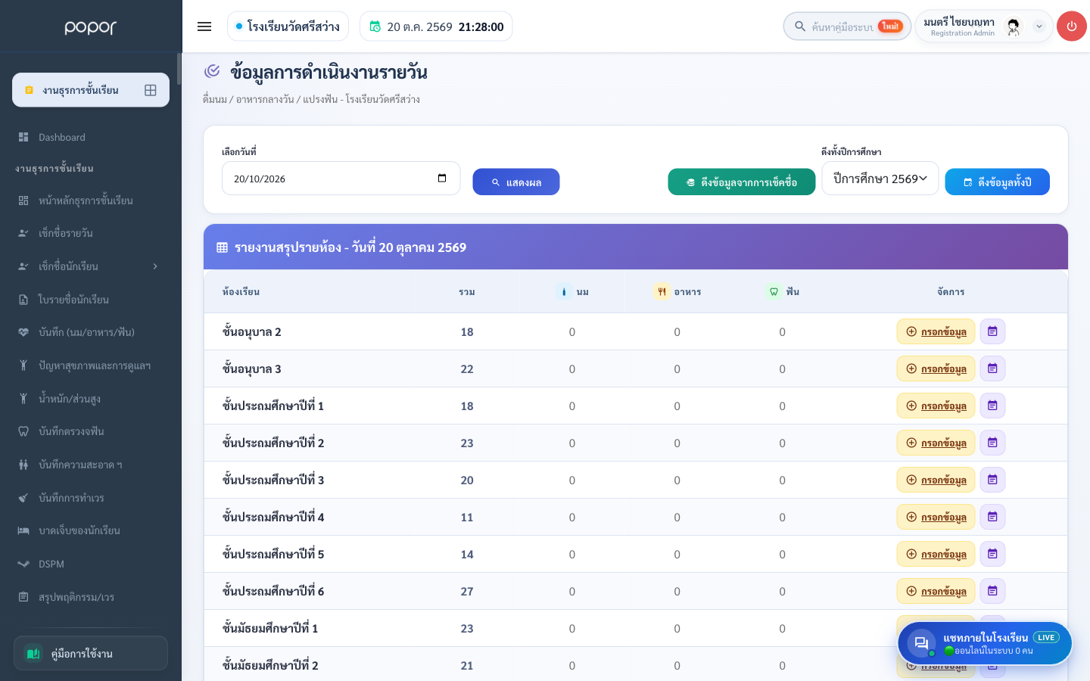This screenshot has width=1090, height=681.
Task: Open calendar icon for ชั้นอนุบาล 3 row
Action: point(992,368)
